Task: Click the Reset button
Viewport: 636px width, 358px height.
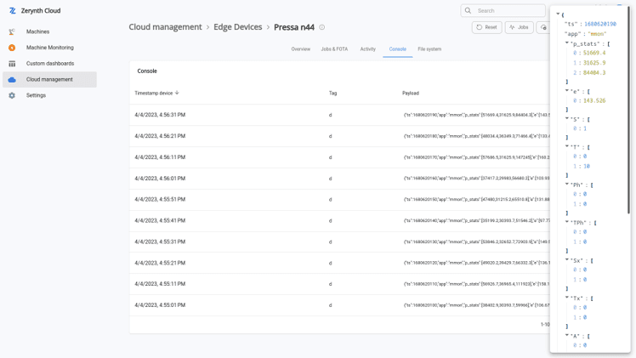Action: click(x=486, y=27)
